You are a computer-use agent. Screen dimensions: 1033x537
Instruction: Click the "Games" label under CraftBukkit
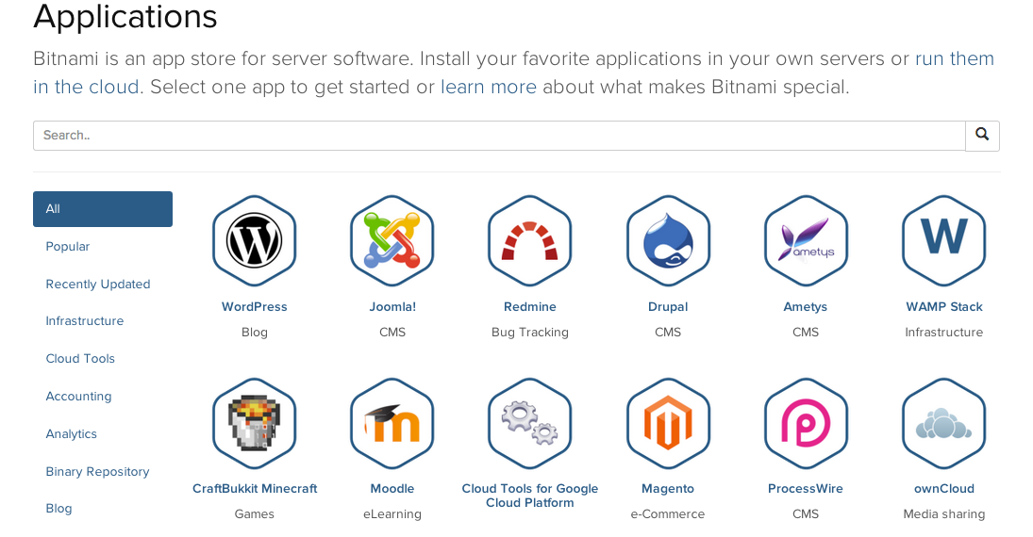[255, 514]
